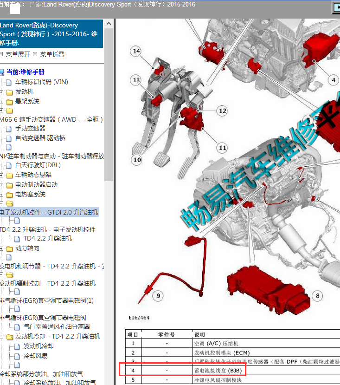Open 冷却风扇 document
Screen dimensions: 340x385
pos(36,356)
